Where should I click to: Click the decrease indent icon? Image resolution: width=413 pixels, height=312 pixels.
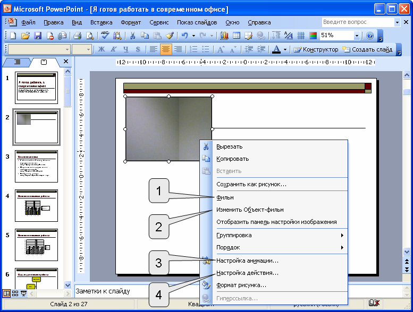pos(249,49)
